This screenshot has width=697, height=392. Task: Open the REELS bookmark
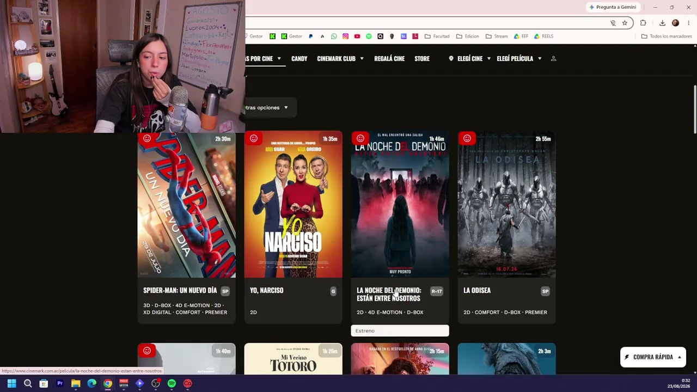(543, 36)
